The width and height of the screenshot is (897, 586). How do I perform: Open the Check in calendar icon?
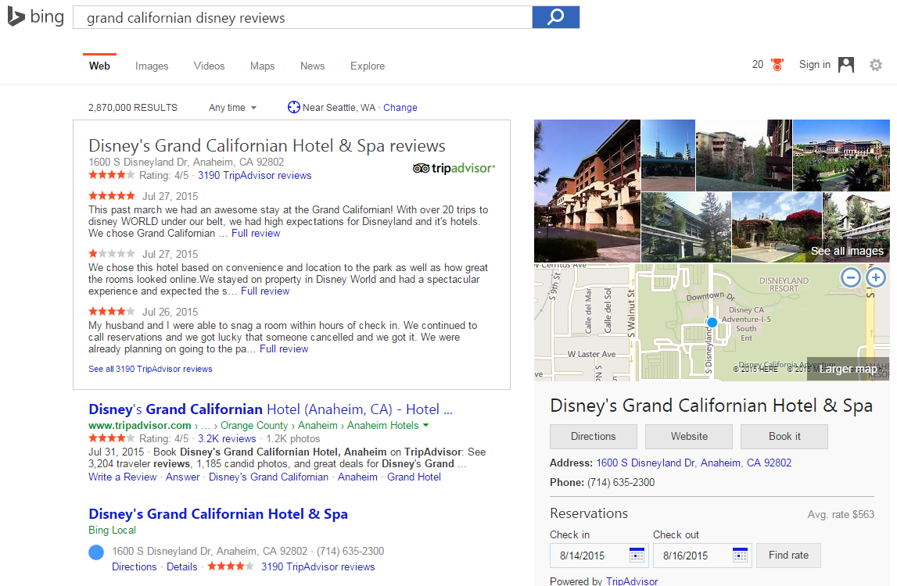tap(637, 556)
